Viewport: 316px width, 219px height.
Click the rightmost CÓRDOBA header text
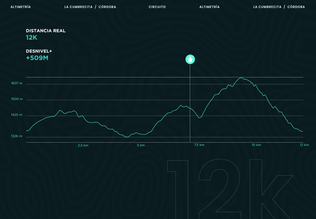click(296, 7)
